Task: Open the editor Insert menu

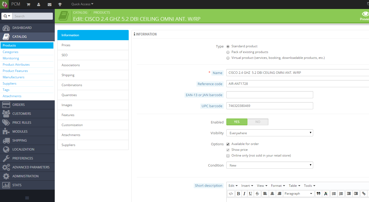Action: point(247,186)
